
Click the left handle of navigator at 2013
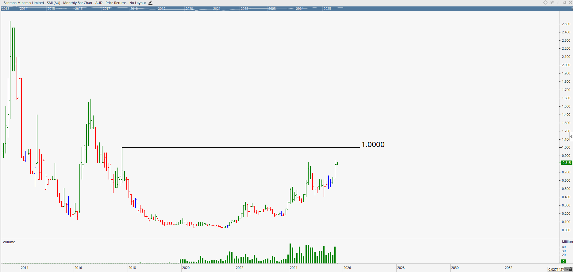(2, 9)
